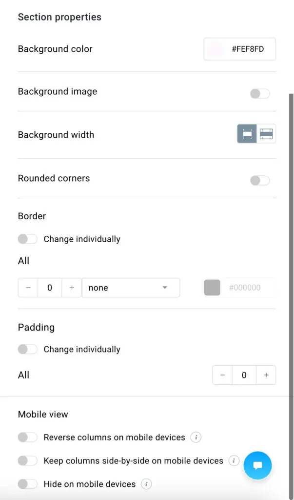Image resolution: width=294 pixels, height=500 pixels.
Task: Increase padding All with plus button
Action: 266,375
